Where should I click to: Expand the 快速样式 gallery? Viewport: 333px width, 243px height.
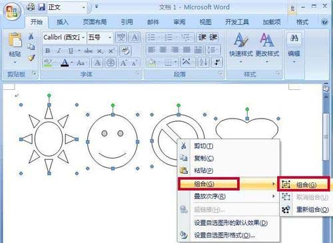point(241,47)
